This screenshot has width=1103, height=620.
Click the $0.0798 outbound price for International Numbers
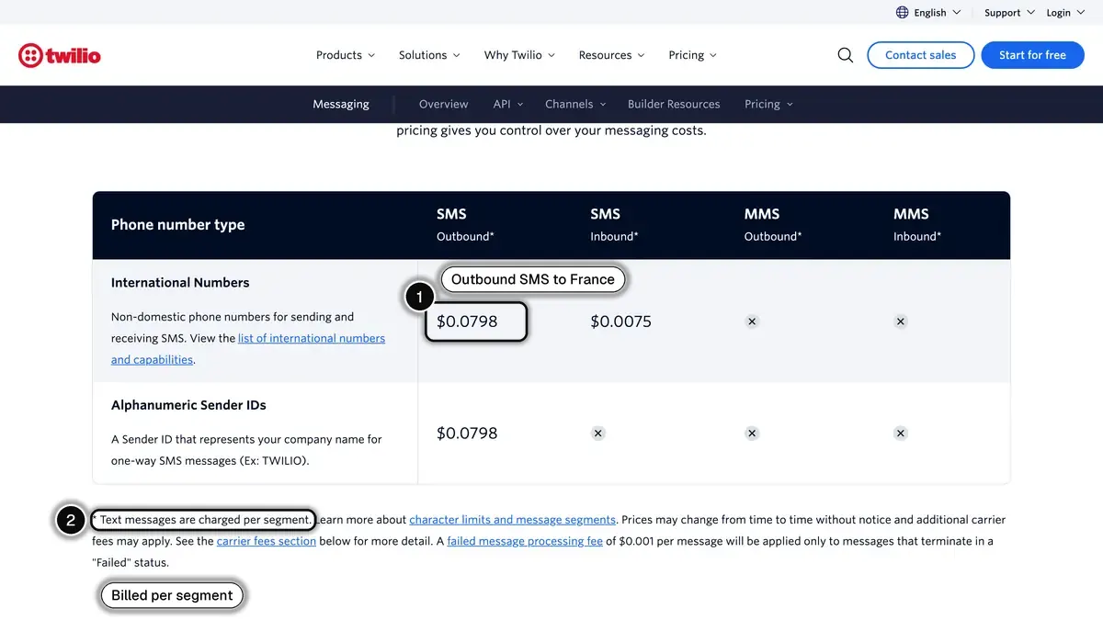pos(467,321)
